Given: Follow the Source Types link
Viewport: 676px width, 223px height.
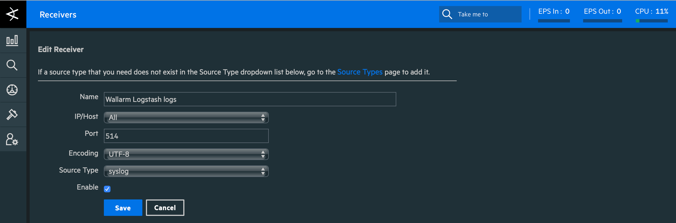Looking at the screenshot, I should pos(360,72).
